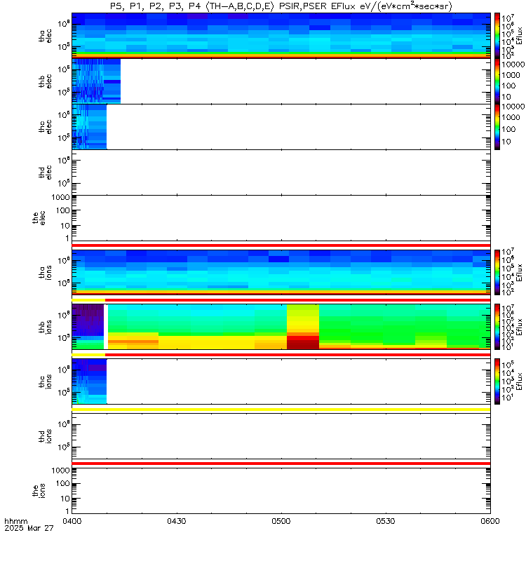Click the thb elec blue data block

(x=96, y=81)
